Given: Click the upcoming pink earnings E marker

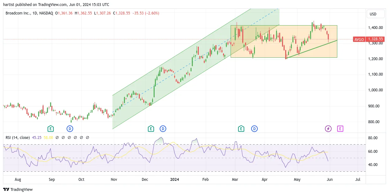Looking at the screenshot, I should (340, 129).
